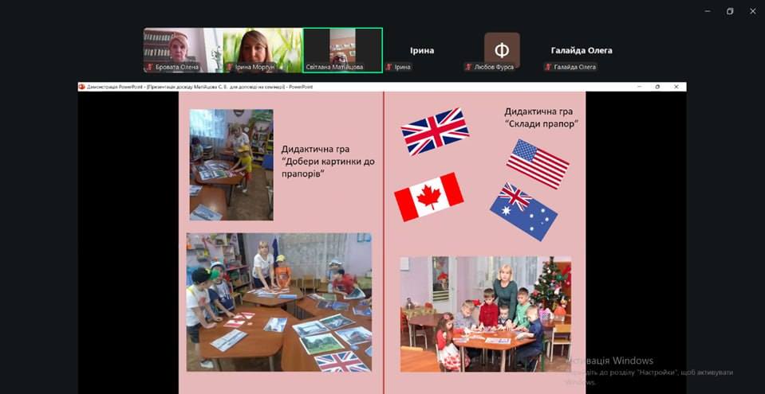This screenshot has width=765, height=394.
Task: Click the large Галайда Олега participant name tile
Action: click(x=582, y=50)
